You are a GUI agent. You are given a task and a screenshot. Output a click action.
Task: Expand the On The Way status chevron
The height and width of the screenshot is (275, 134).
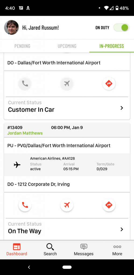(122, 229)
